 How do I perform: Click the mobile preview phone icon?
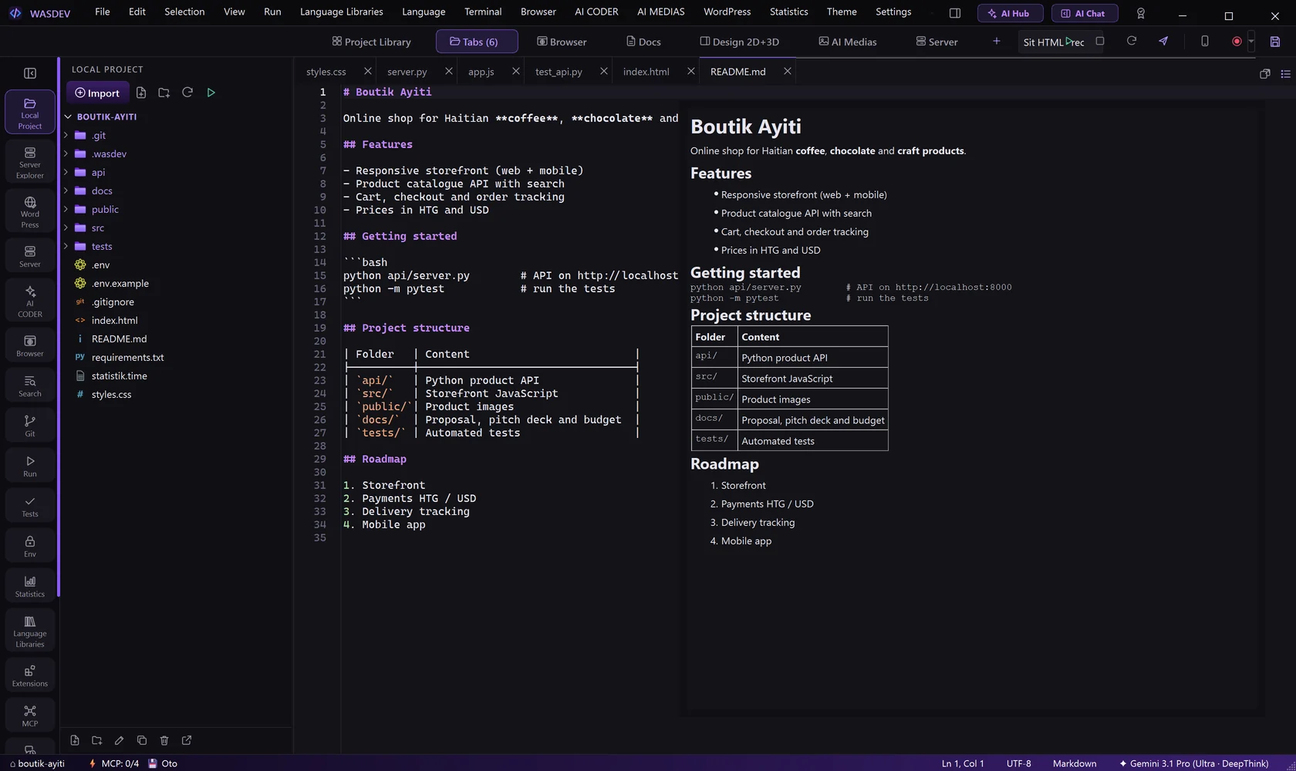1205,42
